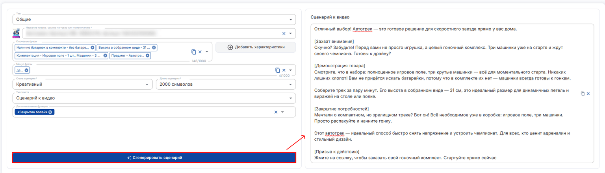Open the Тип текста dropdown (Сценарий к видео)

[x=154, y=98]
